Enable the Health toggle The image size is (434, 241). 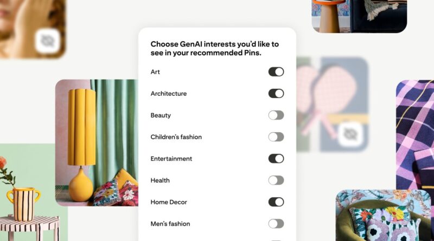[x=276, y=180]
